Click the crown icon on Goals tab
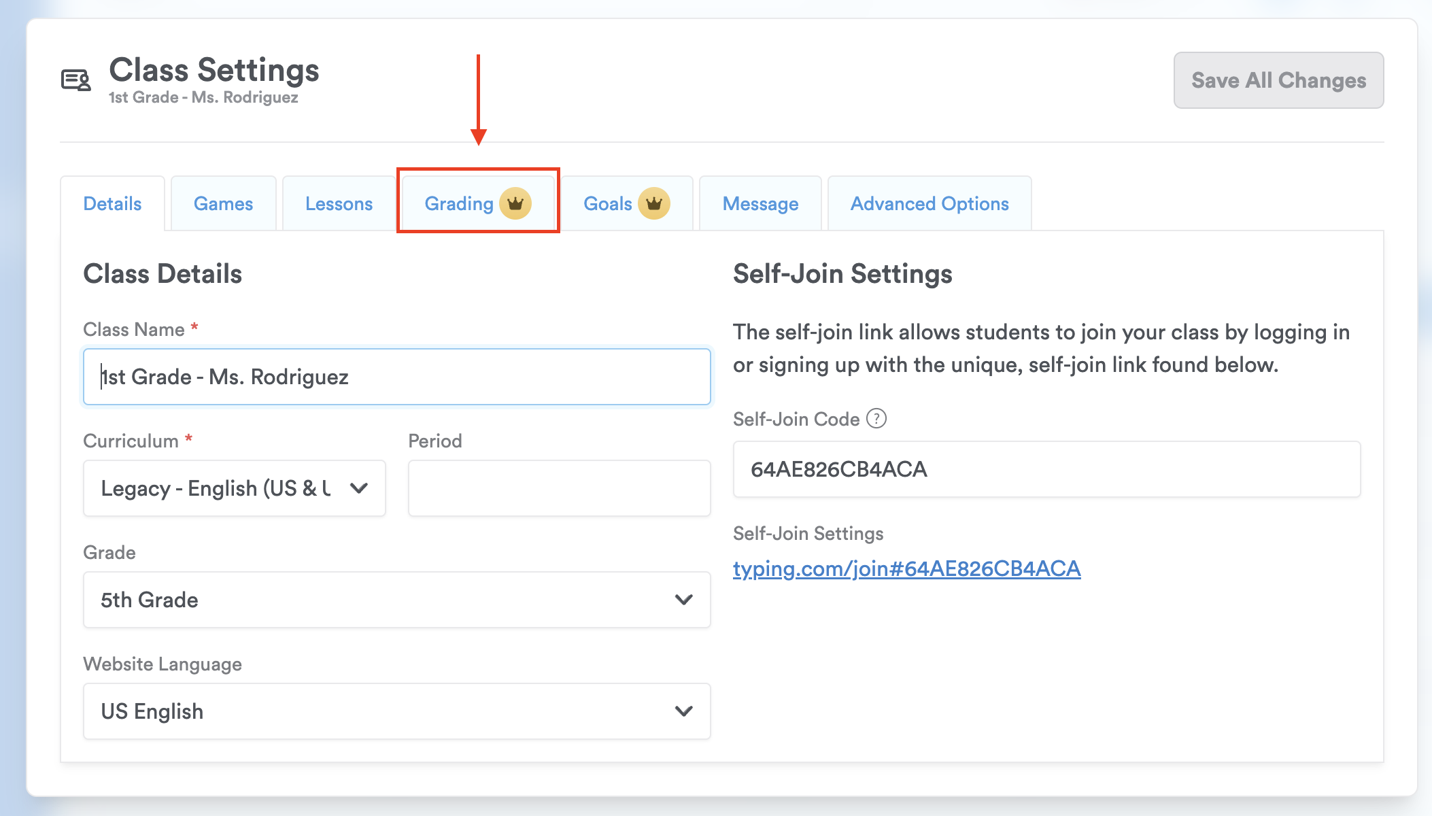This screenshot has width=1432, height=816. [x=653, y=203]
